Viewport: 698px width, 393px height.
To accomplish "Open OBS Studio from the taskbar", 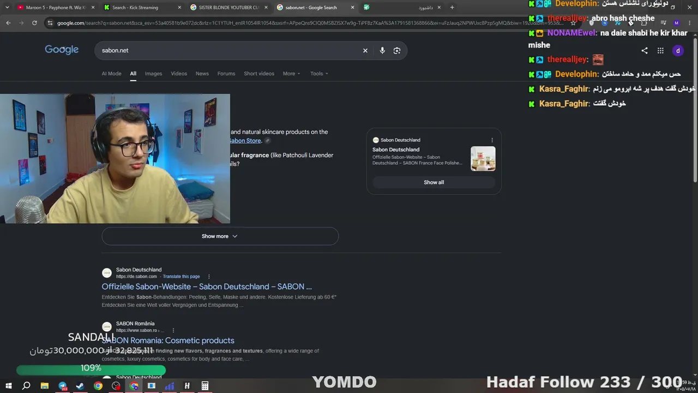I will pos(116,386).
